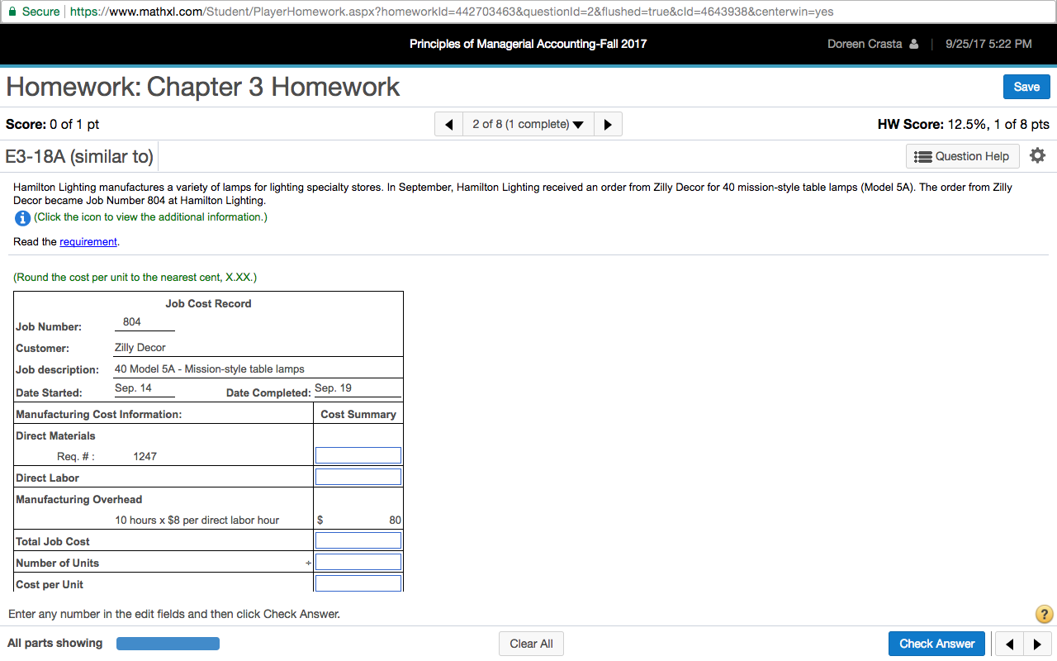Click the Doreen Crasta user profile icon
1057x661 pixels.
[913, 45]
